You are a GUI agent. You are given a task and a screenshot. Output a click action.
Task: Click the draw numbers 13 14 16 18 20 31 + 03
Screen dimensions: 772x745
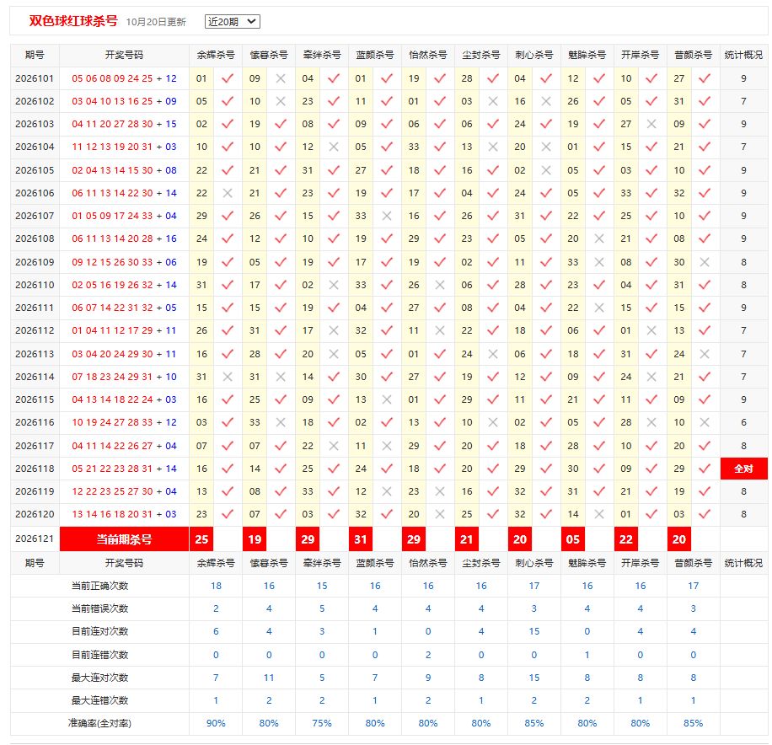pyautogui.click(x=124, y=514)
